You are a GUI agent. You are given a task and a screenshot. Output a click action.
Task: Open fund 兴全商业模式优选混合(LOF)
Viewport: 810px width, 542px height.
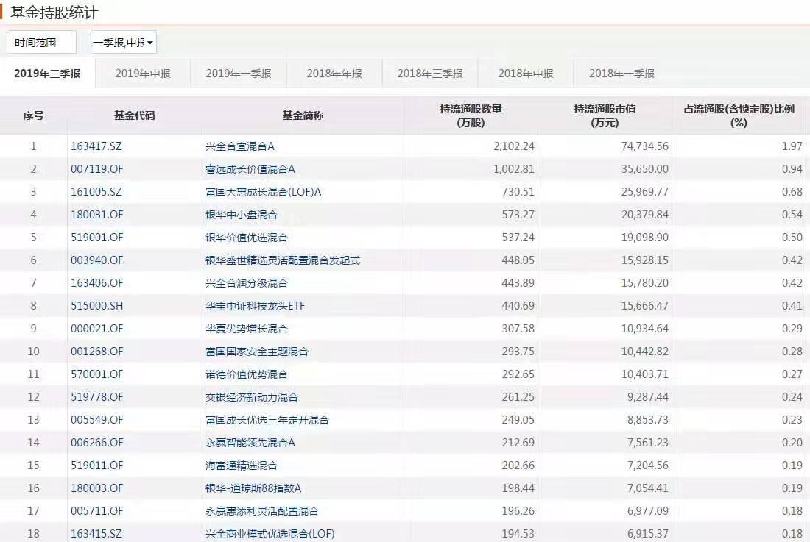pyautogui.click(x=270, y=534)
